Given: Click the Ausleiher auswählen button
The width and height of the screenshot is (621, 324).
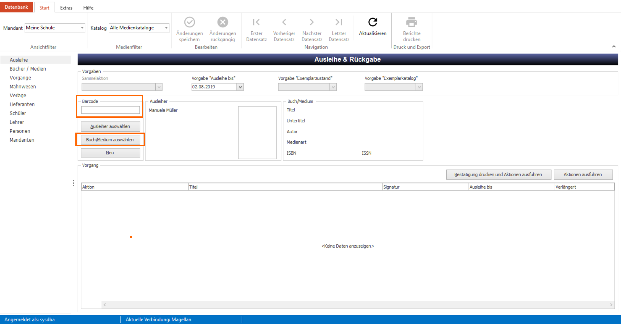Looking at the screenshot, I should (x=110, y=126).
